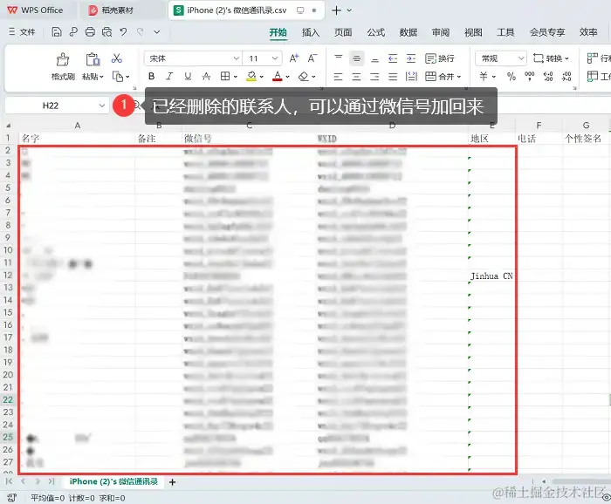
Task: Toggle italic formatting
Action: [169, 76]
